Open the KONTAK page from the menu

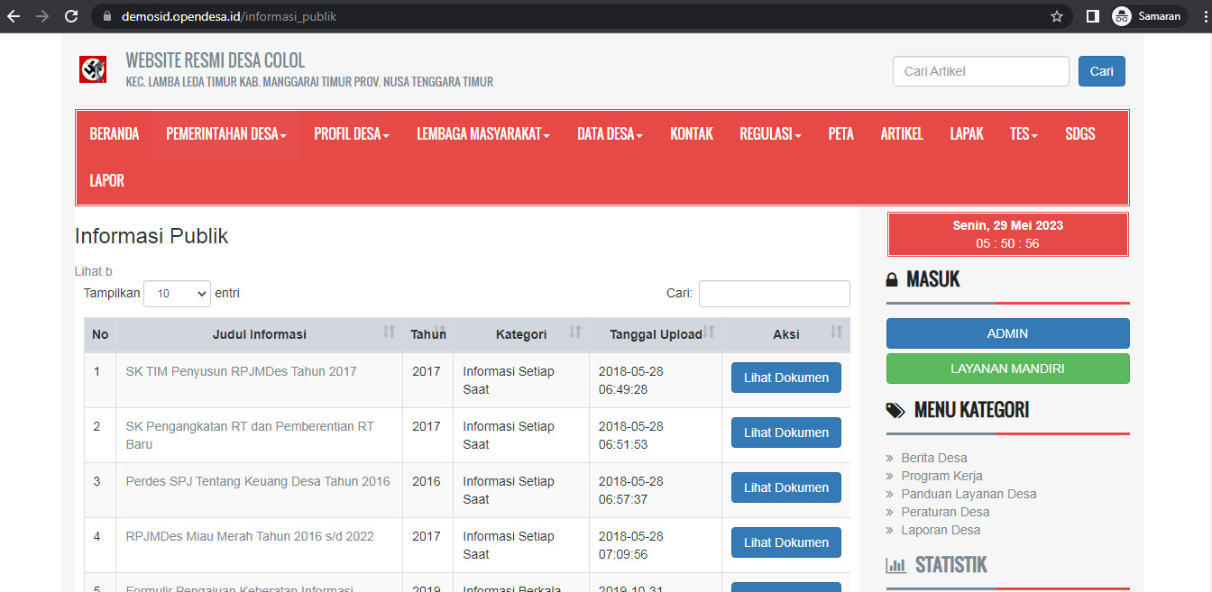coord(691,133)
